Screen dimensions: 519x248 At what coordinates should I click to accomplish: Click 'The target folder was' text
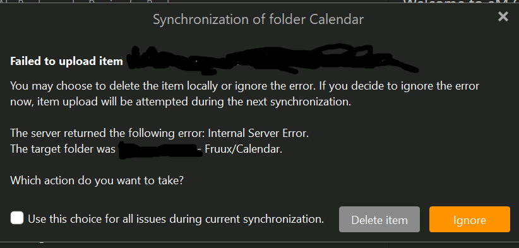(x=63, y=149)
